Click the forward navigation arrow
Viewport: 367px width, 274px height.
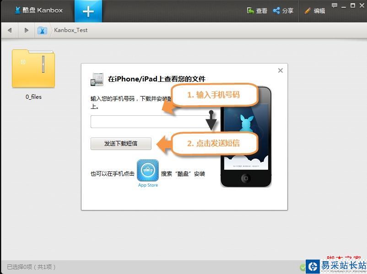pyautogui.click(x=26, y=30)
